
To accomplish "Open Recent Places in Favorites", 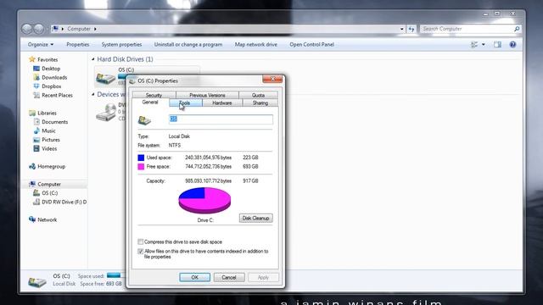I will 57,96.
